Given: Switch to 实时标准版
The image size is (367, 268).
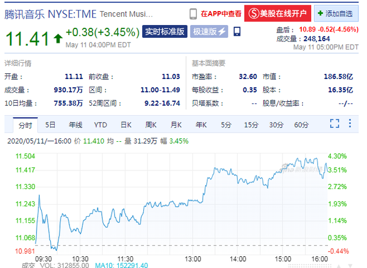Looking at the screenshot, I should point(164,31).
